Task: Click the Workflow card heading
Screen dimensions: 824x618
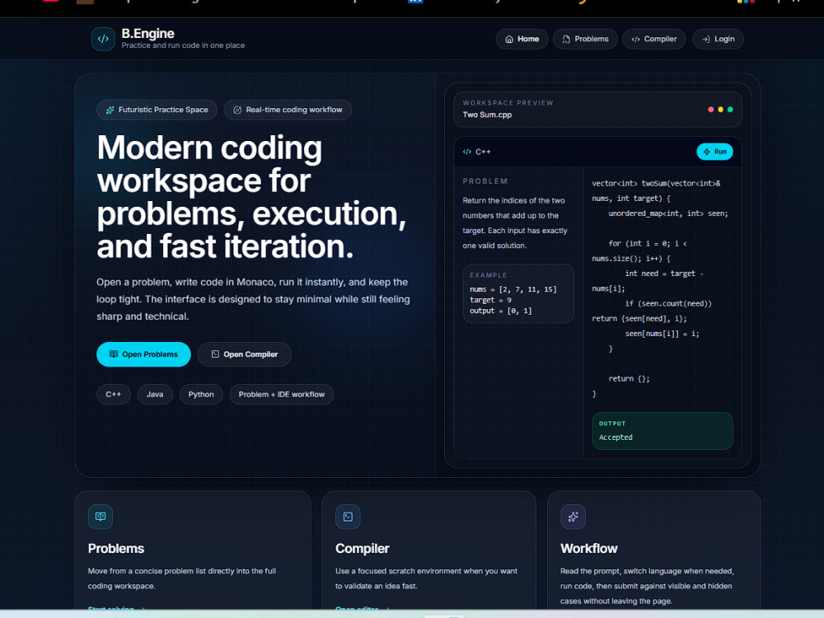Action: (x=589, y=549)
